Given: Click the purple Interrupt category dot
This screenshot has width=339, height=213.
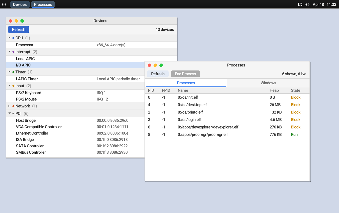Looking at the screenshot, I should [x=13, y=52].
